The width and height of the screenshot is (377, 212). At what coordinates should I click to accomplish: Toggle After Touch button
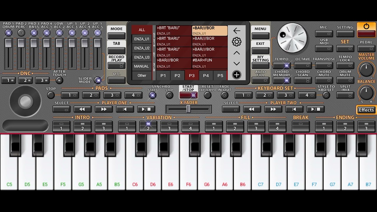[59, 80]
